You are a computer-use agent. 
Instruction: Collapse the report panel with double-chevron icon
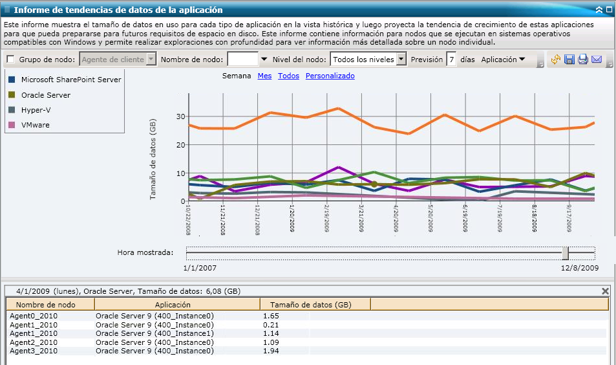pyautogui.click(x=599, y=10)
